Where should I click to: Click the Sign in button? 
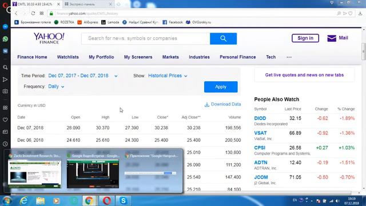[305, 38]
